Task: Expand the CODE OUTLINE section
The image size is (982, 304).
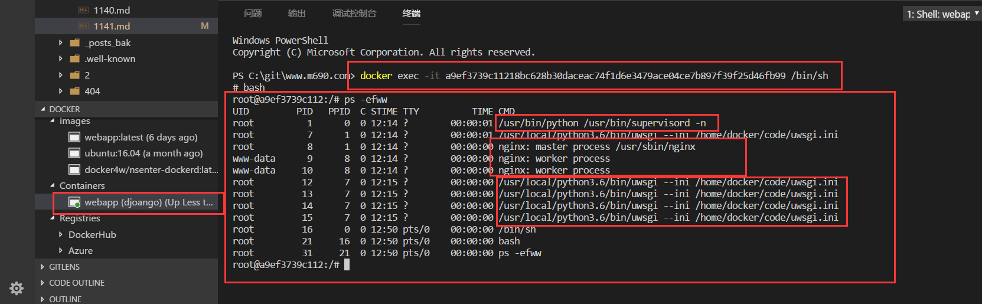Action: tap(43, 283)
